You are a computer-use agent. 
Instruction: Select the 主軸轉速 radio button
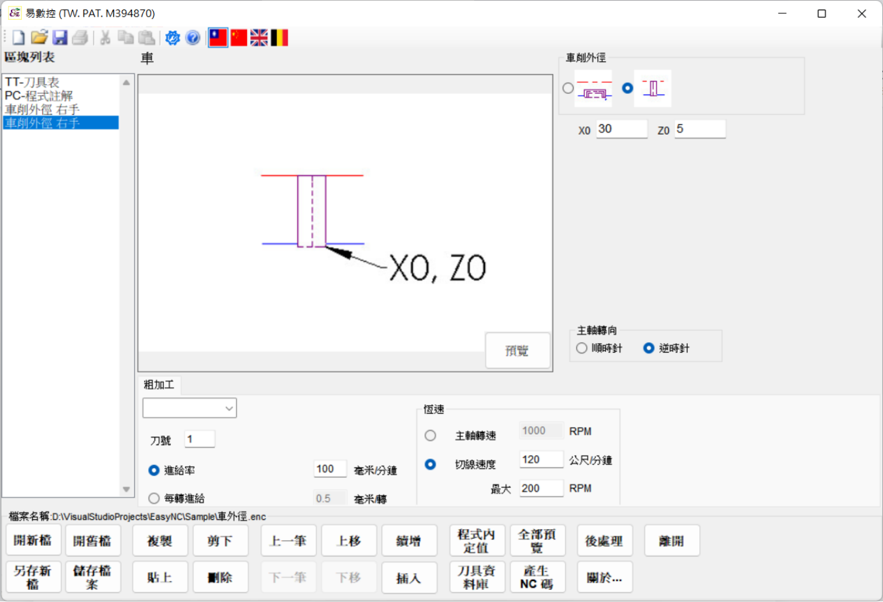(x=431, y=436)
